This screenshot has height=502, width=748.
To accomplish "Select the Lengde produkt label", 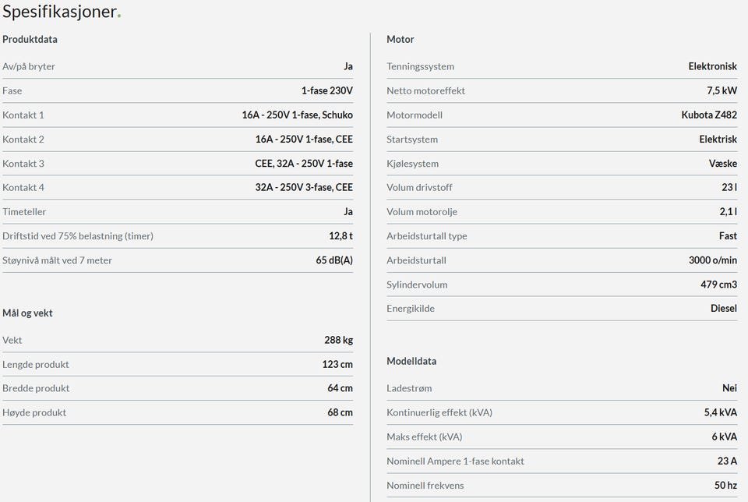I will coord(36,364).
